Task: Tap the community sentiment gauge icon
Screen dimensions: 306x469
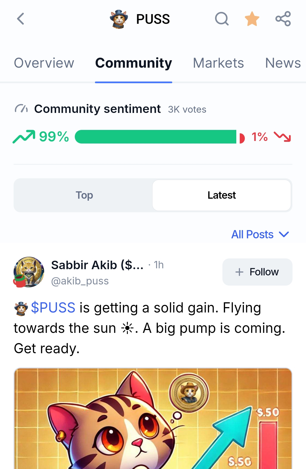Action: (x=21, y=109)
